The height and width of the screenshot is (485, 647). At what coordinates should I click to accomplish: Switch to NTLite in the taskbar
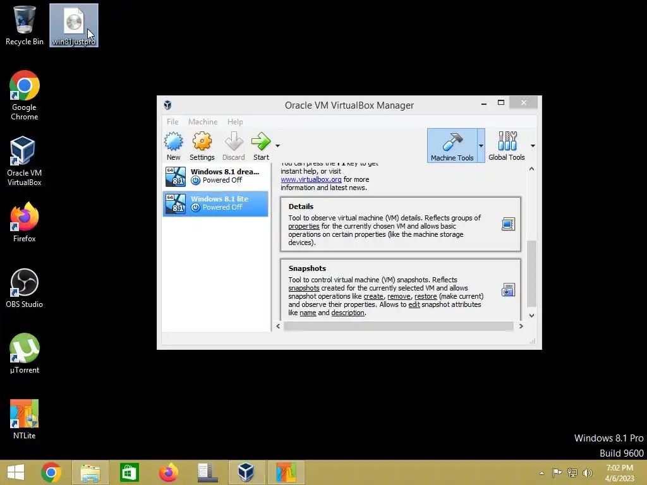[x=286, y=472]
